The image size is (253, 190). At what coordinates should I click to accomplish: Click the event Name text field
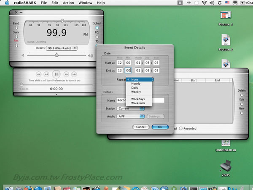[x=140, y=100]
